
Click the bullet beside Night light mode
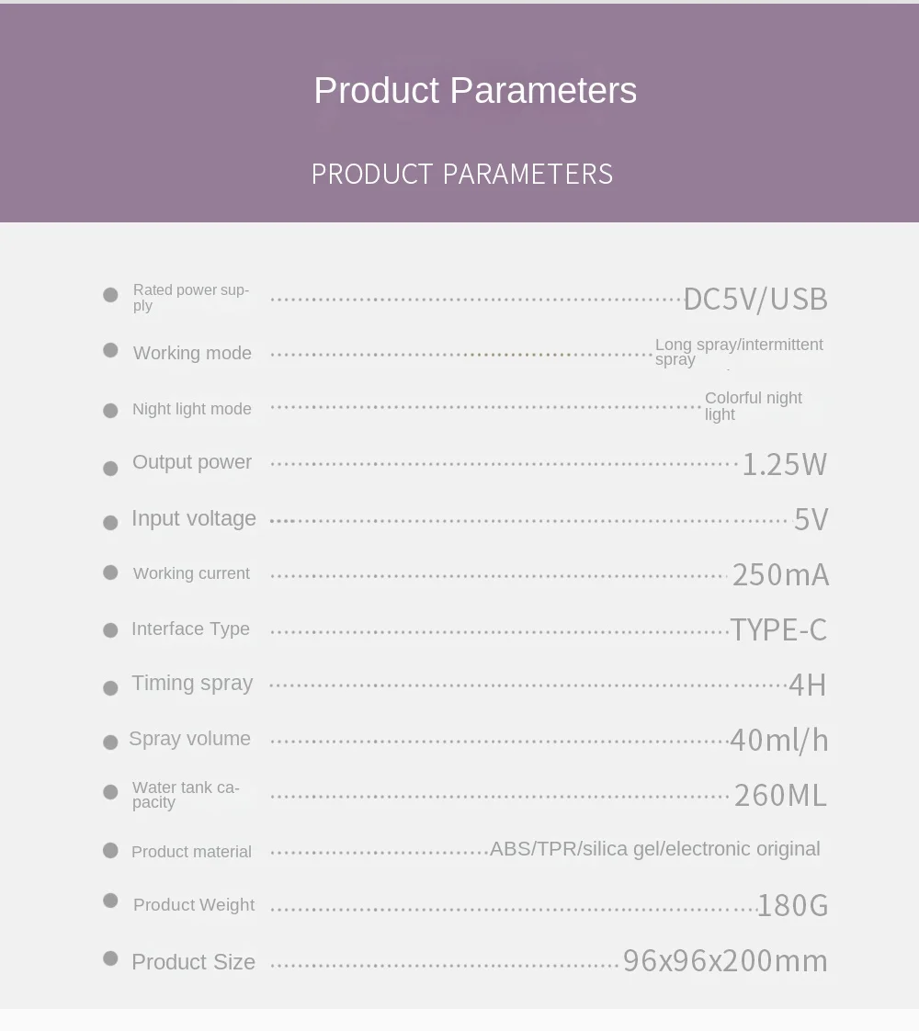[x=110, y=411]
